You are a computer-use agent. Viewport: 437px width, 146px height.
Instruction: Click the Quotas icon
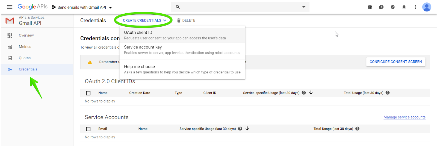point(10,58)
